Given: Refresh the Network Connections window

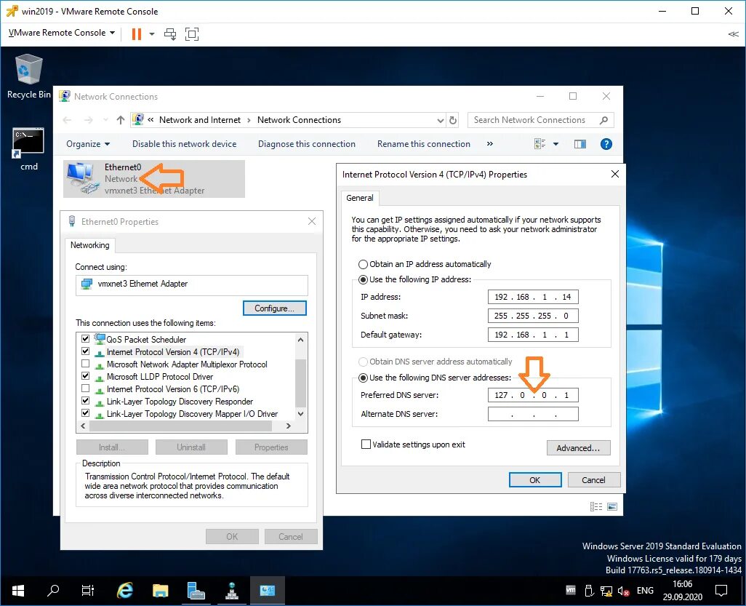Looking at the screenshot, I should 453,121.
